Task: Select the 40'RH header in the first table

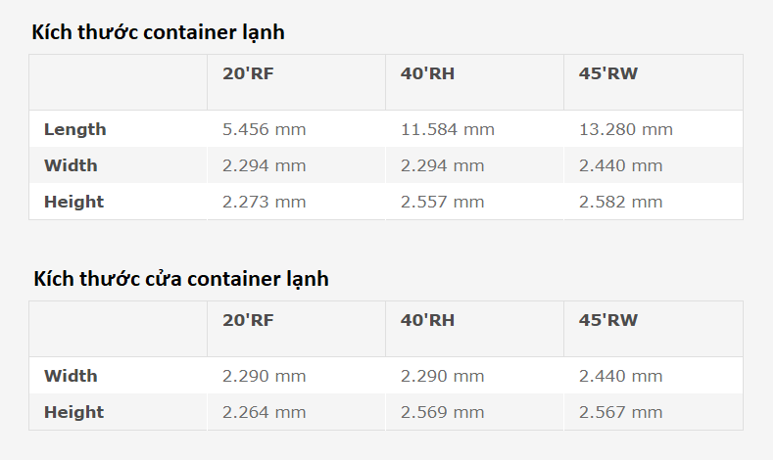Action: pyautogui.click(x=427, y=73)
